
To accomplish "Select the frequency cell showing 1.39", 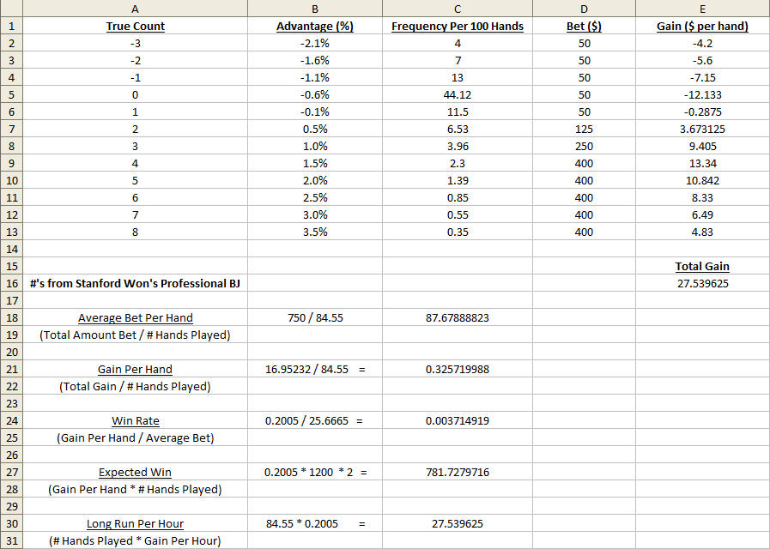I will [x=458, y=180].
